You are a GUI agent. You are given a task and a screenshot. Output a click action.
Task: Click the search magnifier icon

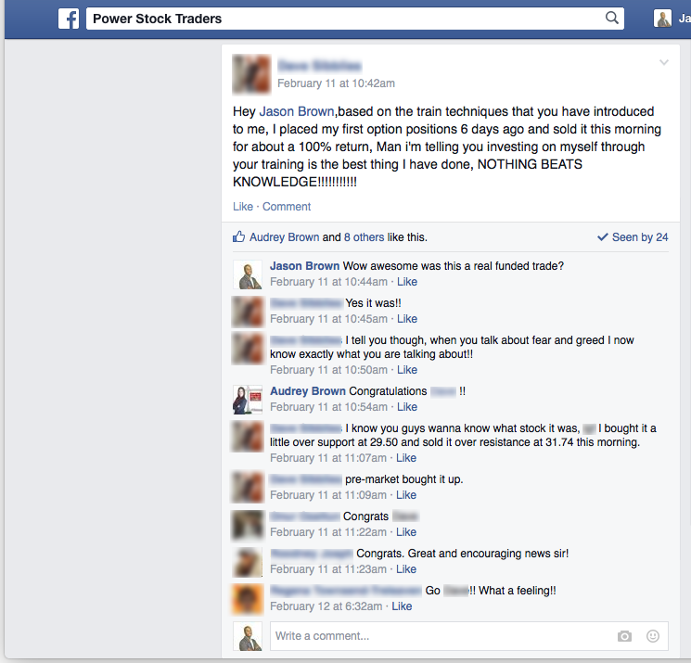(x=611, y=18)
